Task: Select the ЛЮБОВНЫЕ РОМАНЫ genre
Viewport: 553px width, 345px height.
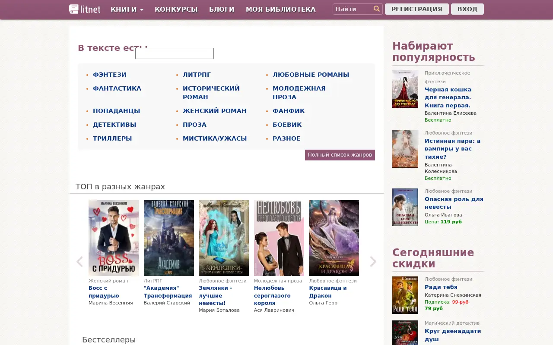Action: [x=311, y=75]
